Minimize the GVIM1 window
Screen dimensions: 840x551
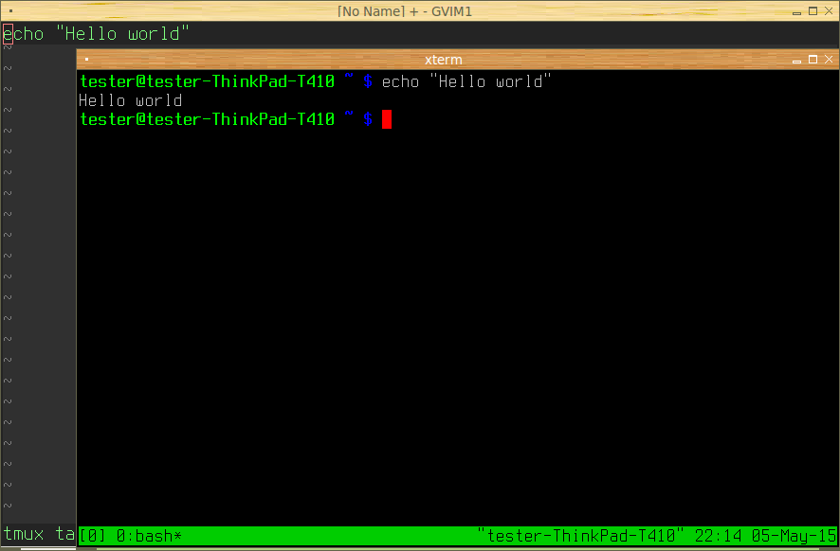pos(796,11)
